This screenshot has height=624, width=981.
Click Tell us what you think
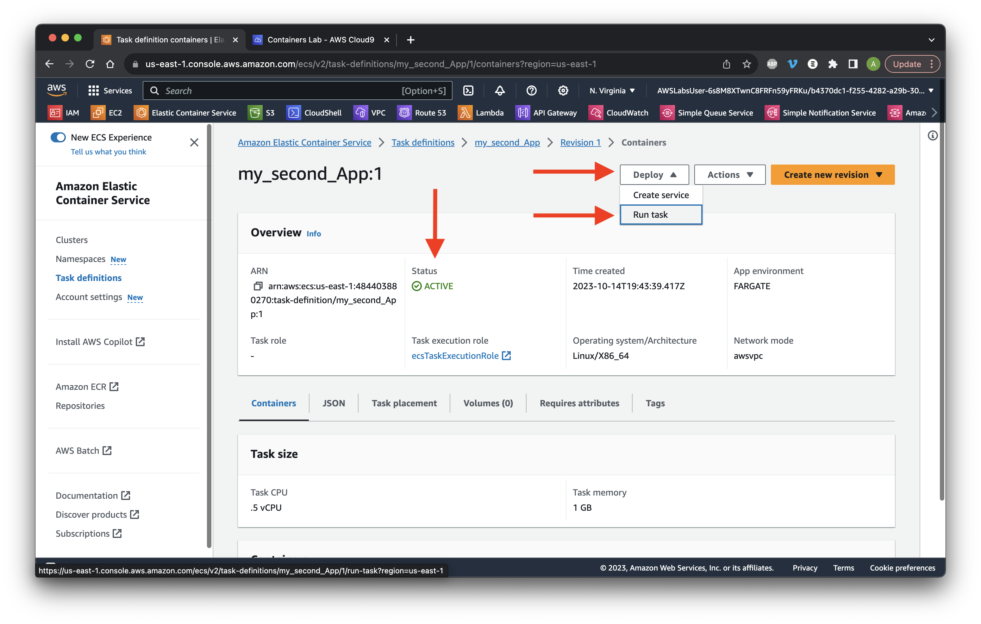108,152
